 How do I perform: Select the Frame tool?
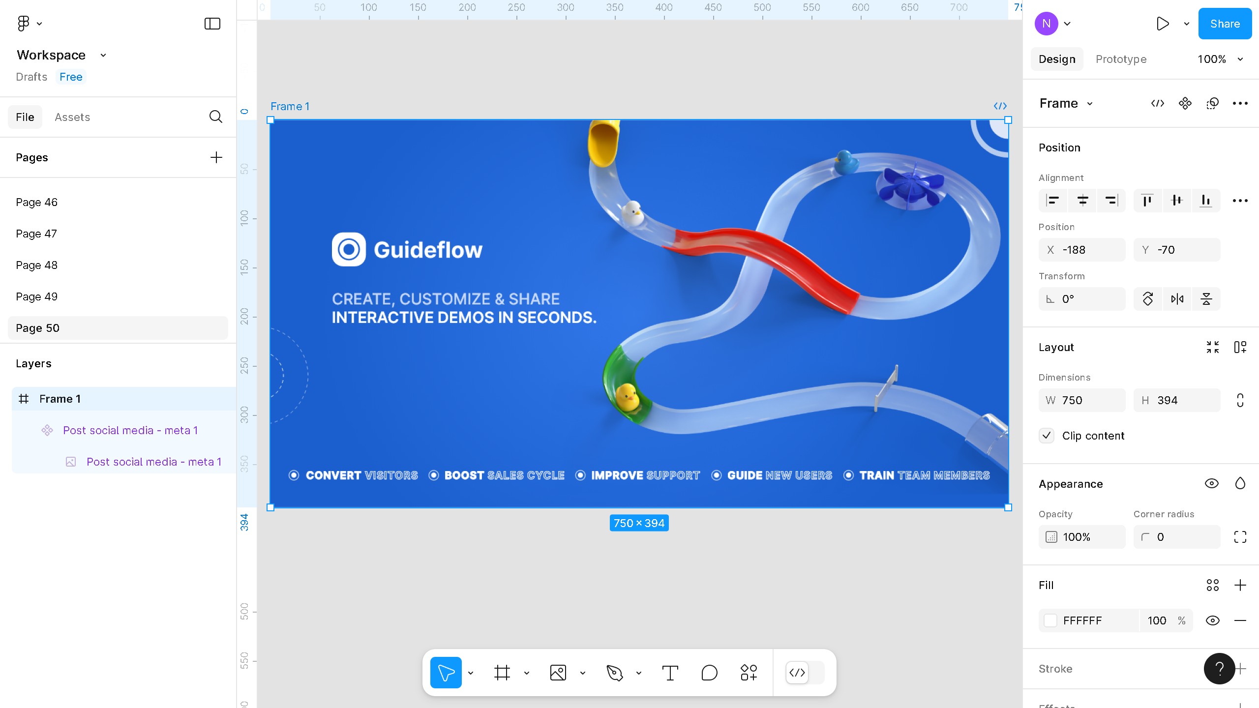[502, 673]
